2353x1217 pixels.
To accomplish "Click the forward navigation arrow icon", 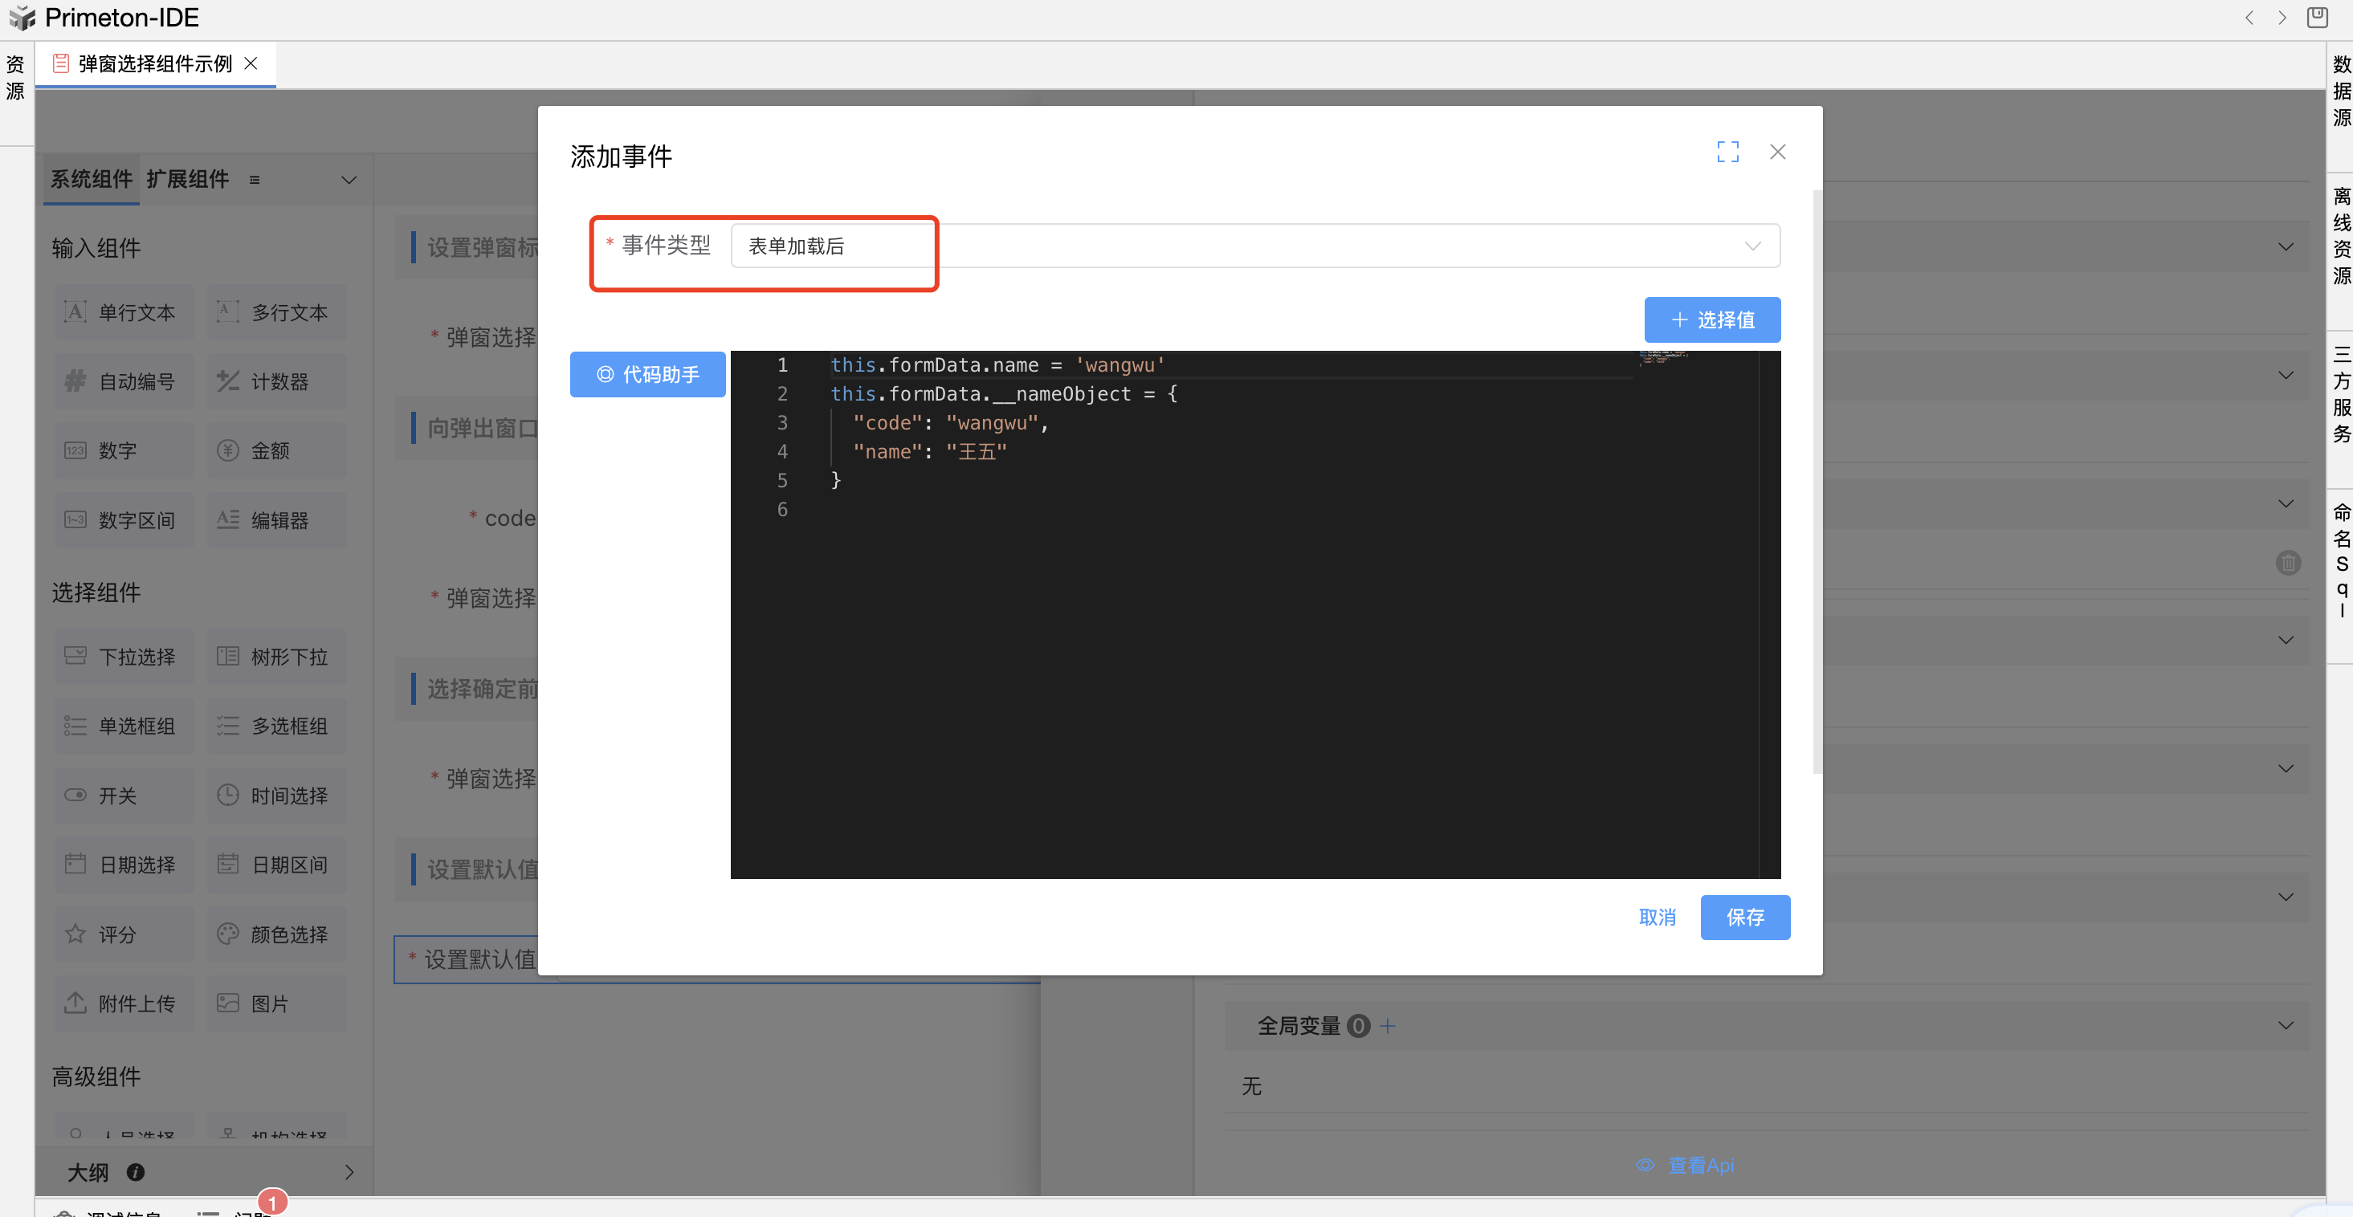I will [2282, 18].
